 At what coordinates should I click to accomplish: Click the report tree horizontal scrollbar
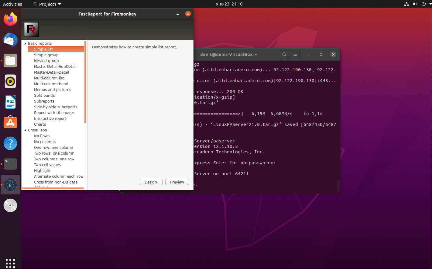click(53, 189)
